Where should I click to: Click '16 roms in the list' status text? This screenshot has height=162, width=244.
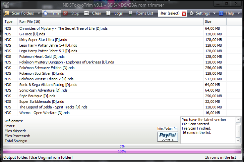point(220,157)
